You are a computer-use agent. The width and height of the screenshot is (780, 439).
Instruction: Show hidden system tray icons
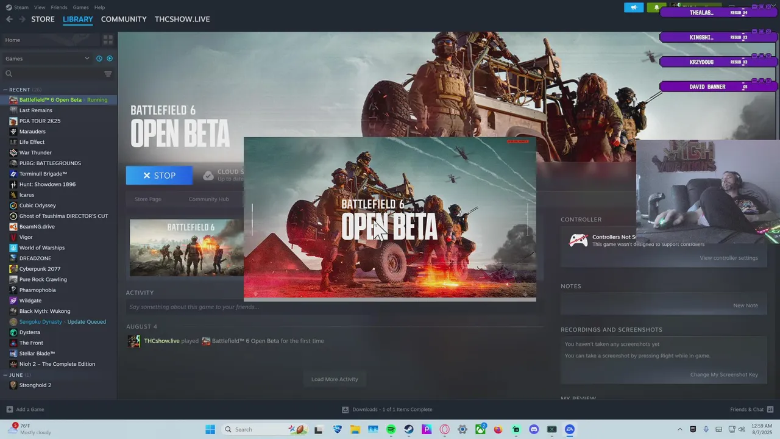coord(680,429)
